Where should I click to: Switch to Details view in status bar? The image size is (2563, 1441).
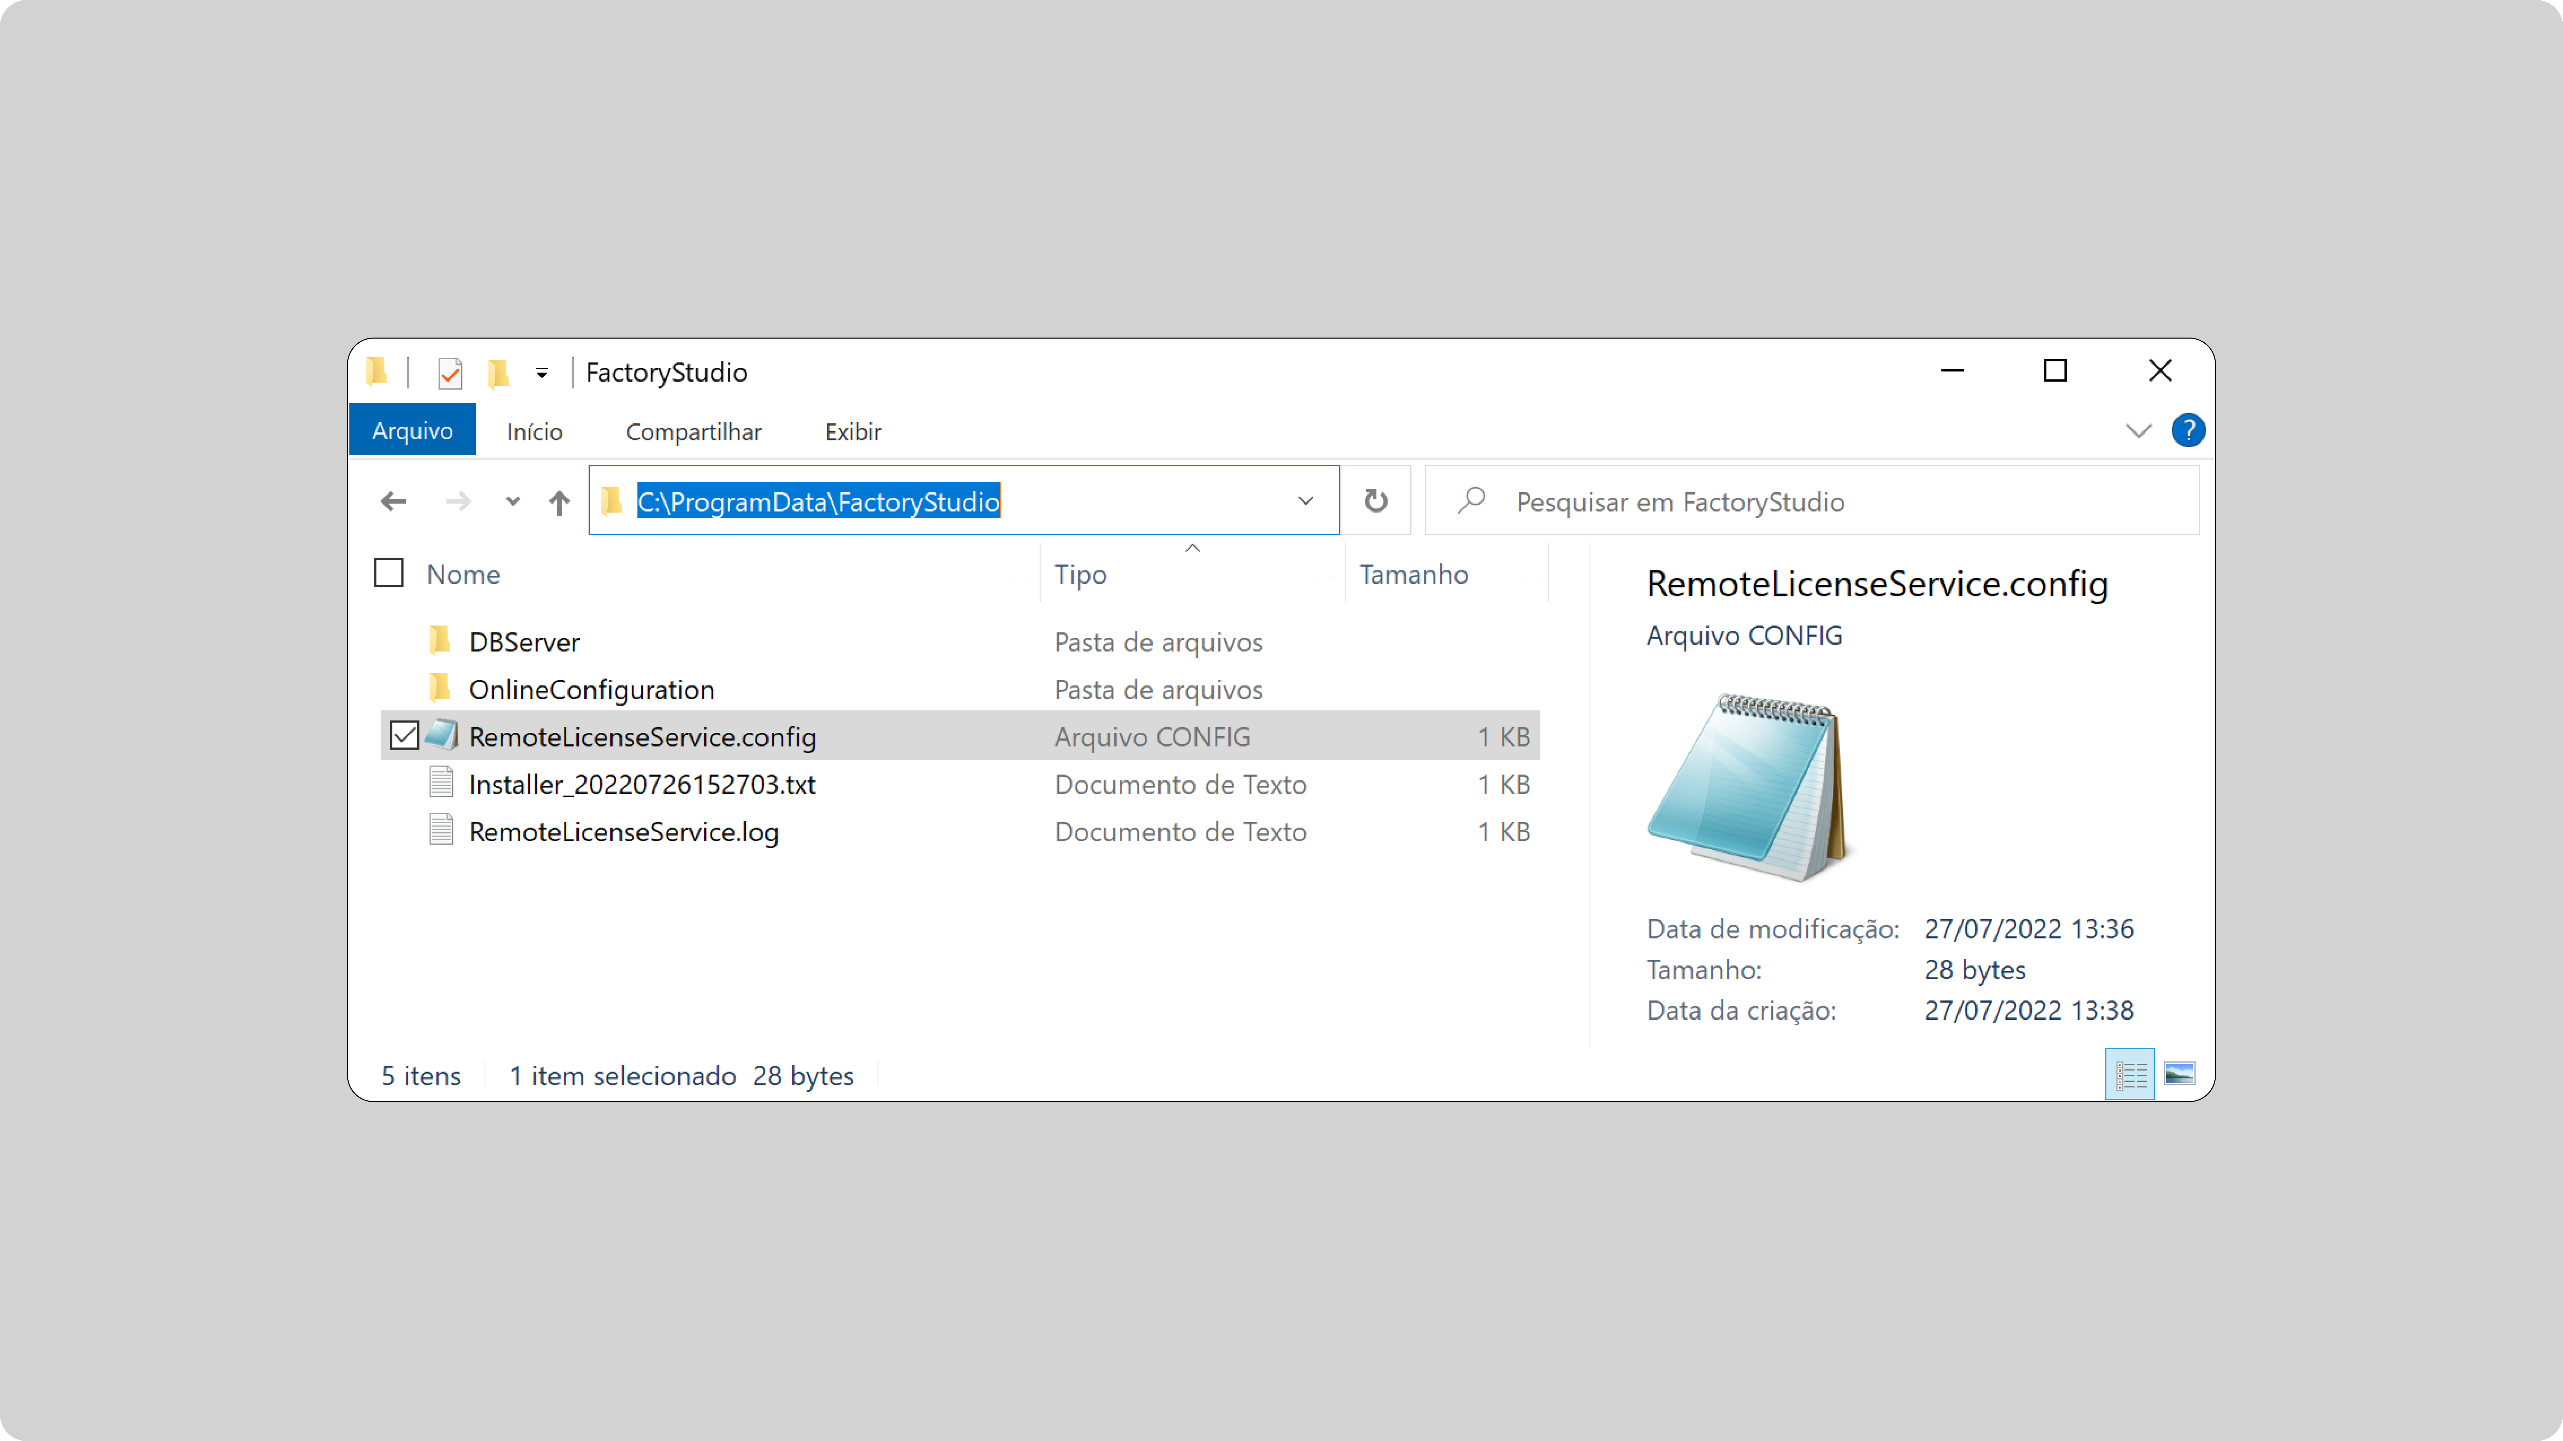click(x=2130, y=1074)
